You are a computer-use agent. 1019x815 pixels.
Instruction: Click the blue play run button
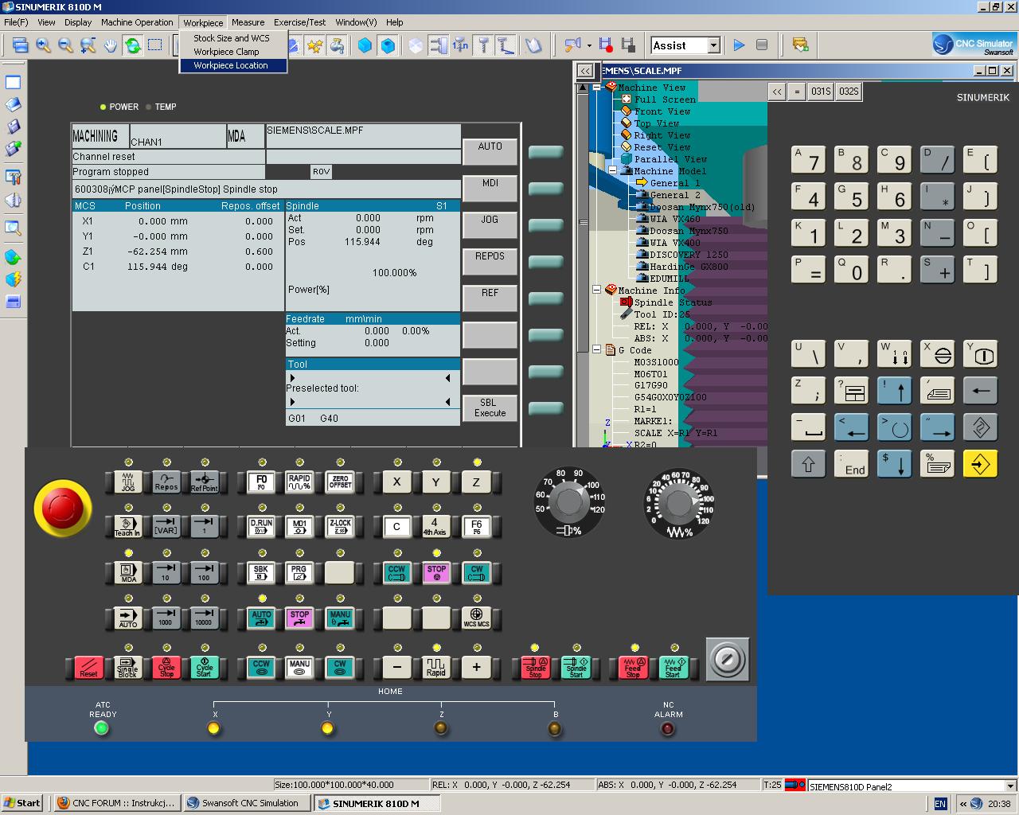pos(739,45)
